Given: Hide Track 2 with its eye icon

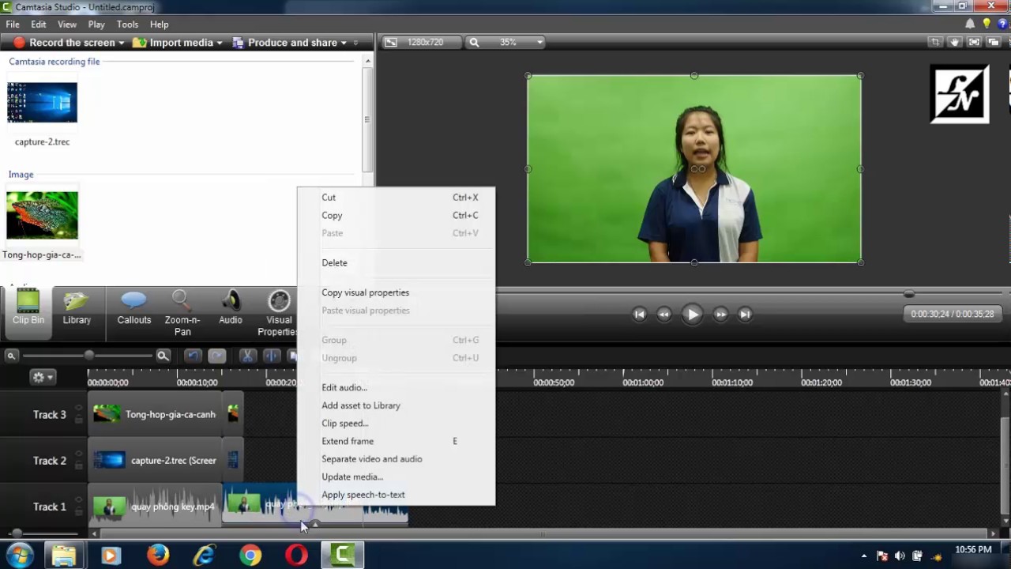Looking at the screenshot, I should click(78, 454).
